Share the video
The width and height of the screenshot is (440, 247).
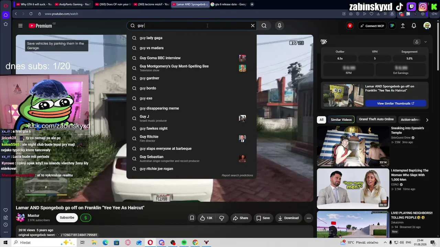(x=240, y=218)
